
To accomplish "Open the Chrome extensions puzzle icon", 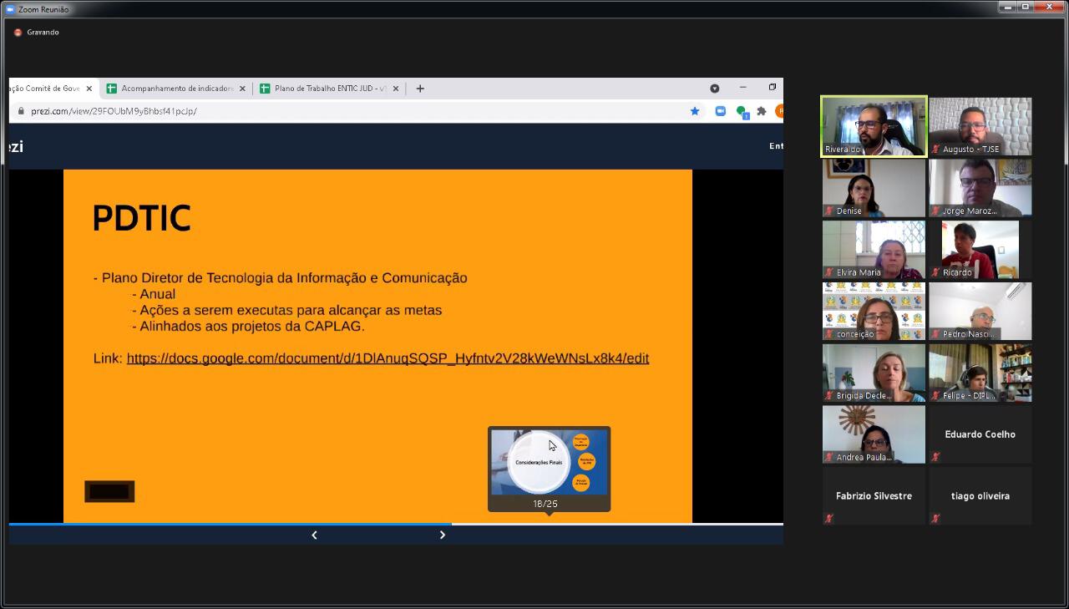I will click(761, 111).
